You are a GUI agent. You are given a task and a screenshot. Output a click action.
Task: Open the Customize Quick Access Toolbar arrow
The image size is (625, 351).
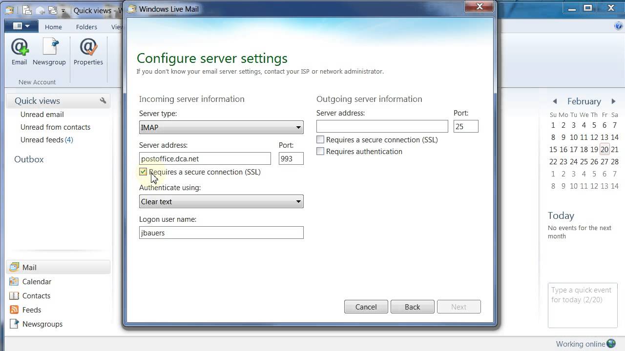pos(63,10)
